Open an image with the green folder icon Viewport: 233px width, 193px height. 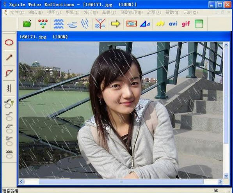pyautogui.click(x=27, y=23)
